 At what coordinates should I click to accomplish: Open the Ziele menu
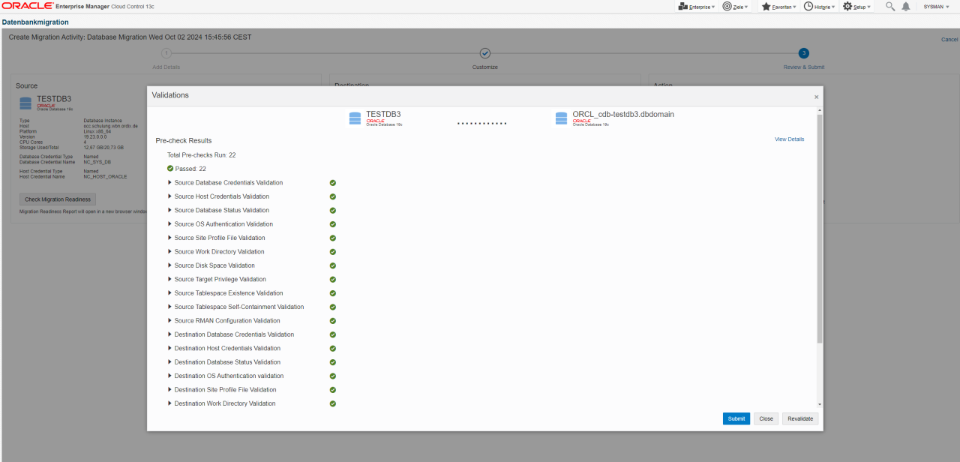(x=735, y=6)
